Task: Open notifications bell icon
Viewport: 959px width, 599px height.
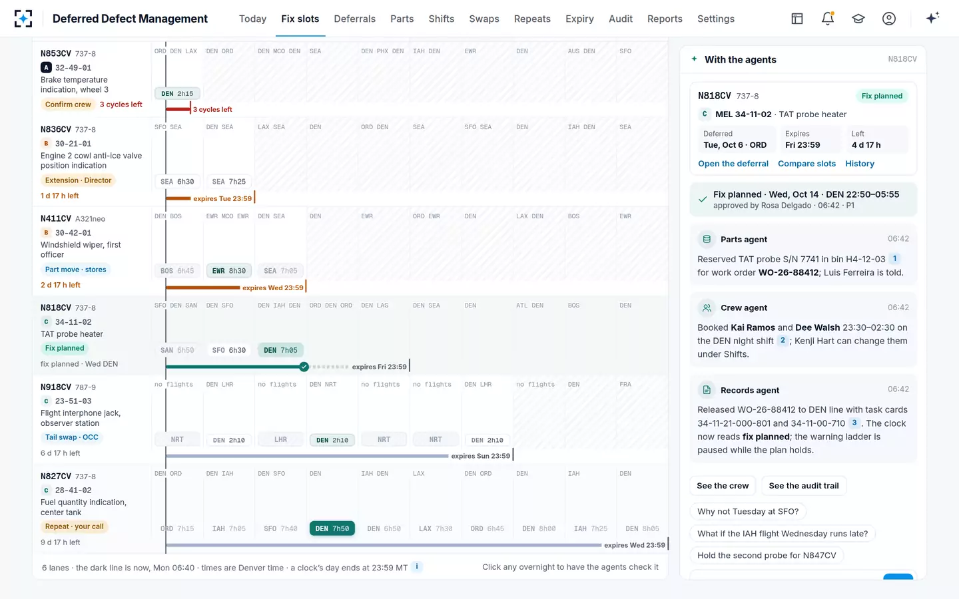Action: 828,19
